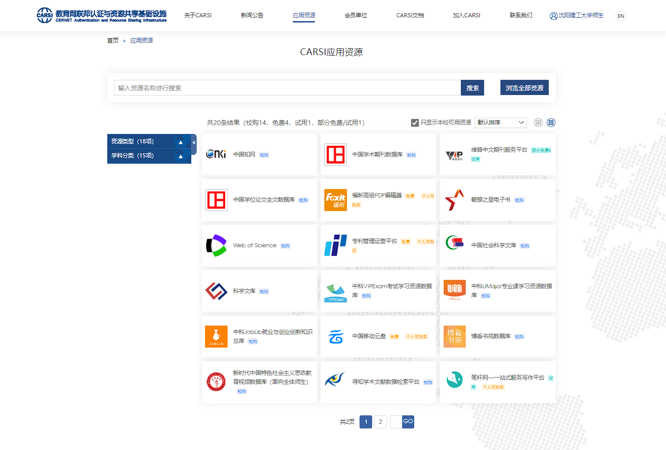Select the 应用资源 navigation tab

304,15
